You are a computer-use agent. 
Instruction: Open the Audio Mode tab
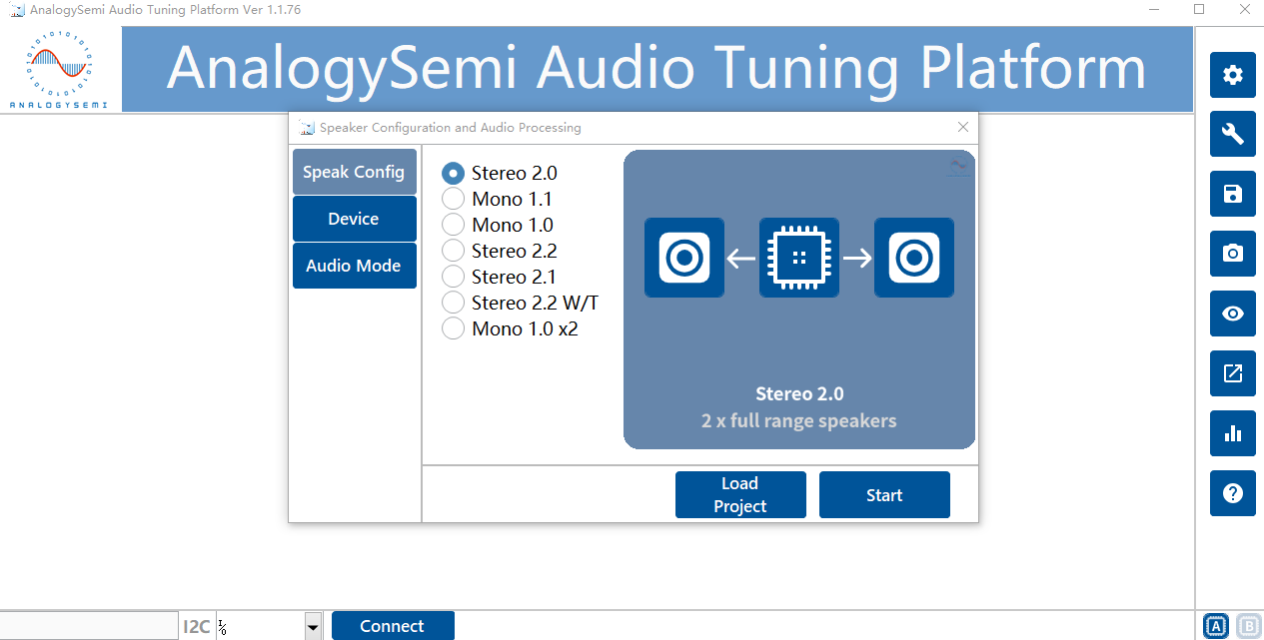354,266
